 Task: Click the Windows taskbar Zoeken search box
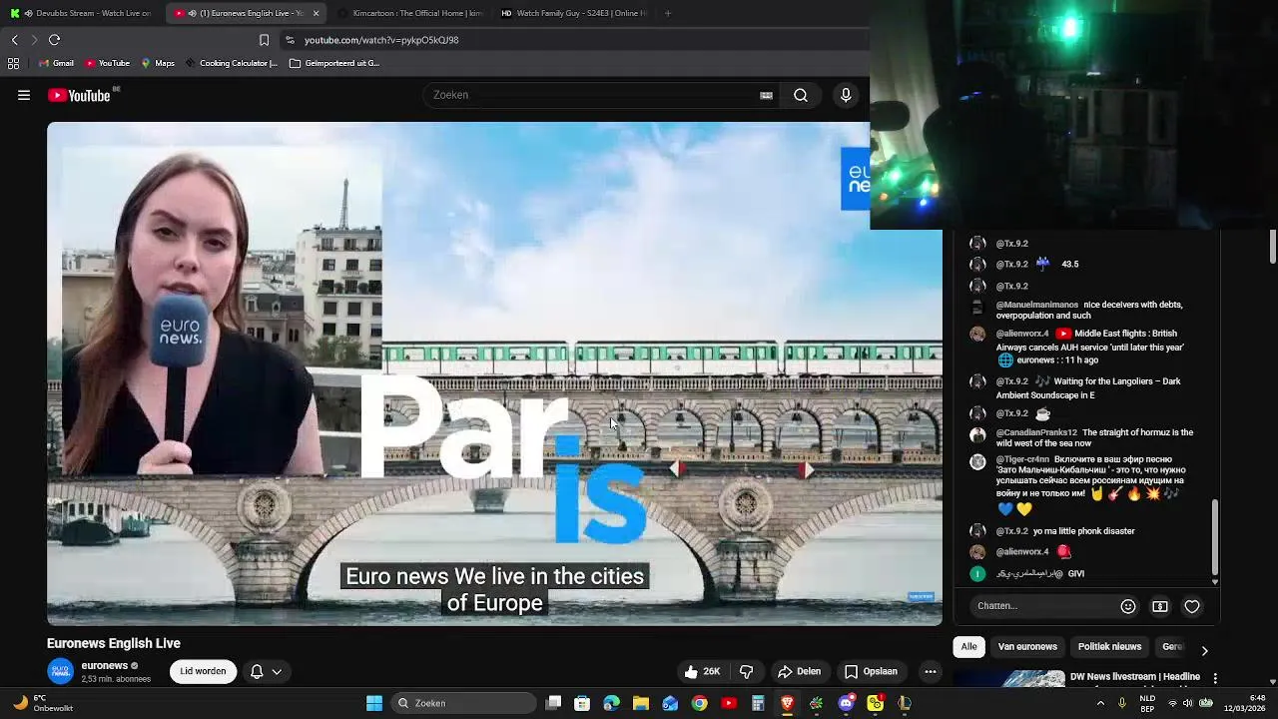click(462, 703)
